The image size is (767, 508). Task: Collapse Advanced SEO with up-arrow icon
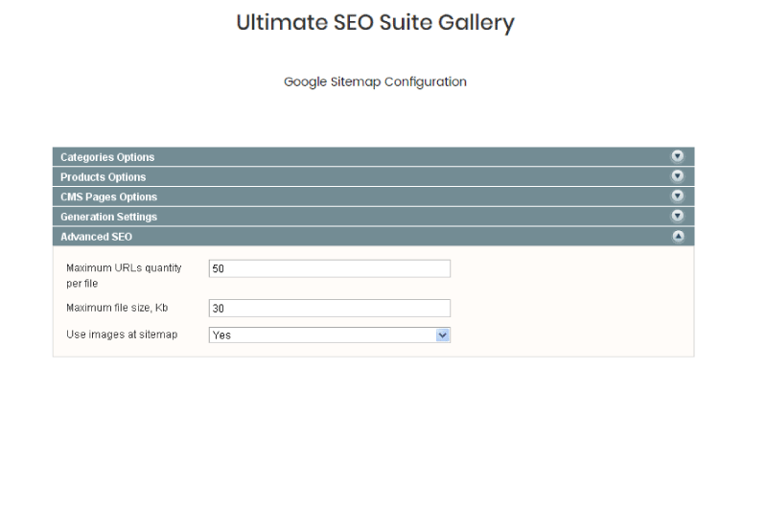pyautogui.click(x=678, y=236)
